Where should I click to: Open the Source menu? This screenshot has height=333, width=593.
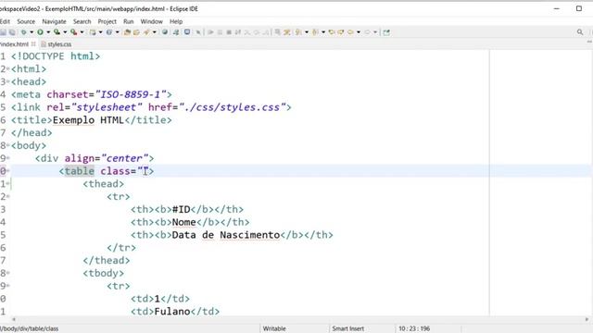point(26,21)
